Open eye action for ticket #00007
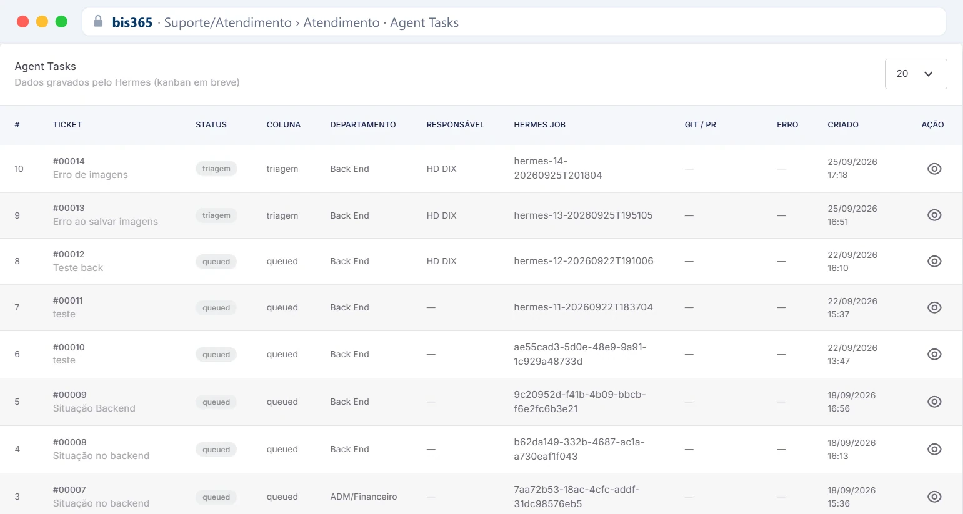This screenshot has height=514, width=963. click(x=934, y=497)
